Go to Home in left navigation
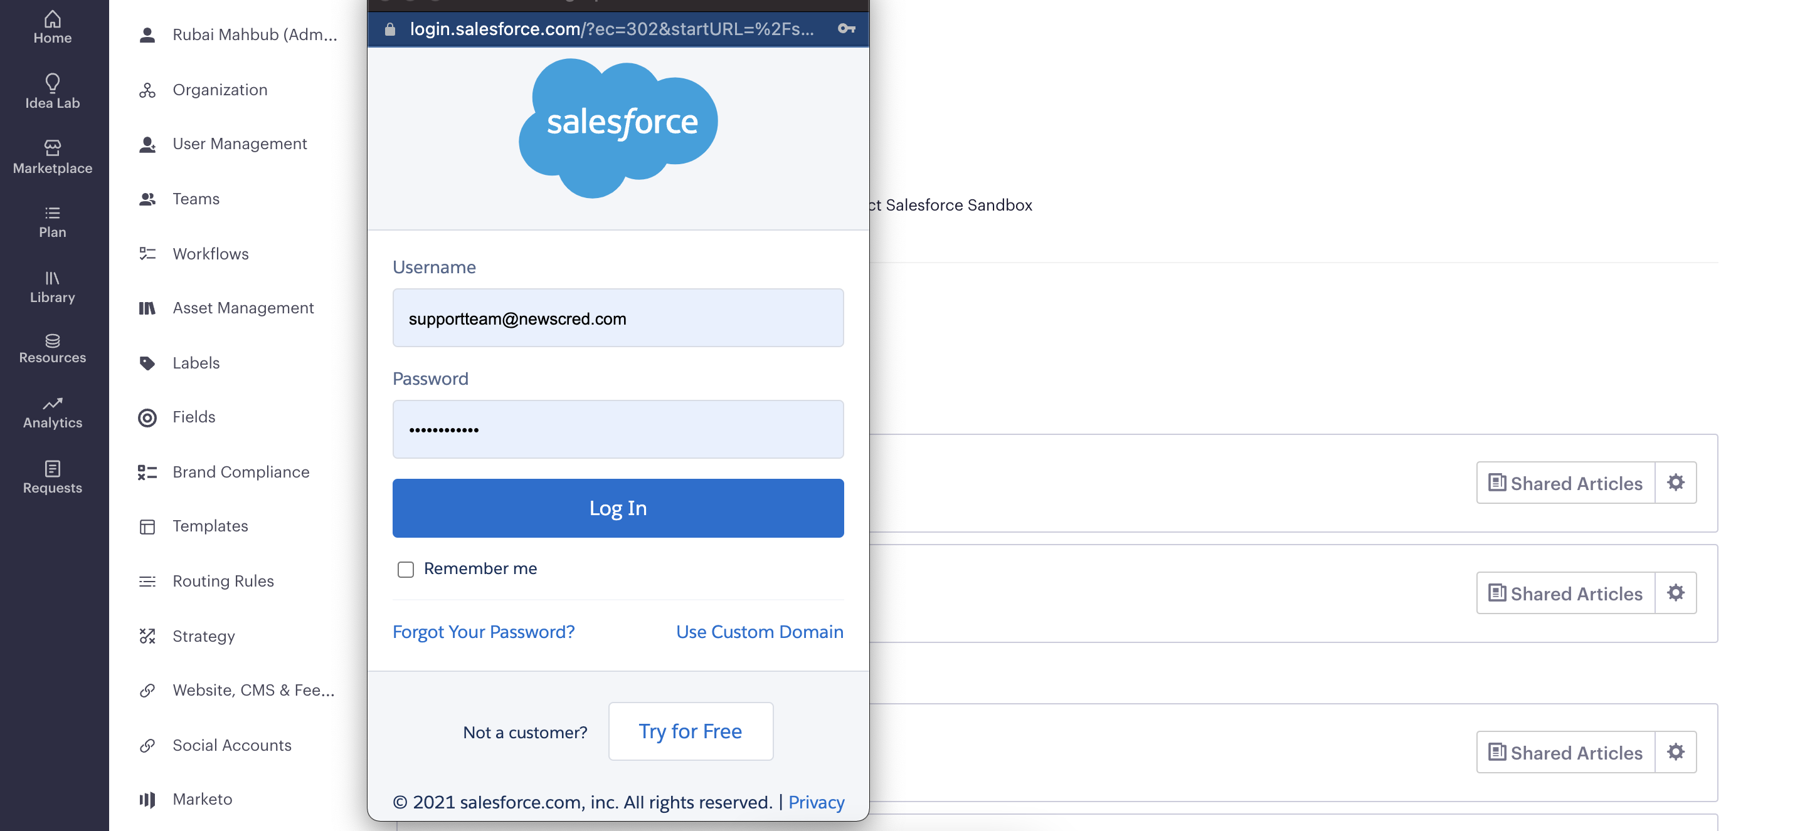 pos(52,28)
